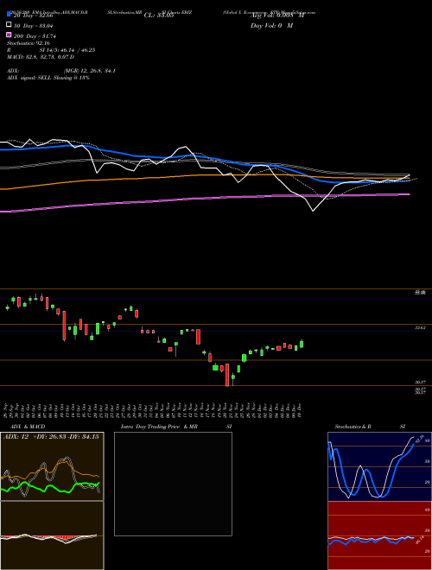The image size is (432, 570).
Task: Click the blue 20 Day legend swatch
Action: (x=9, y=15)
